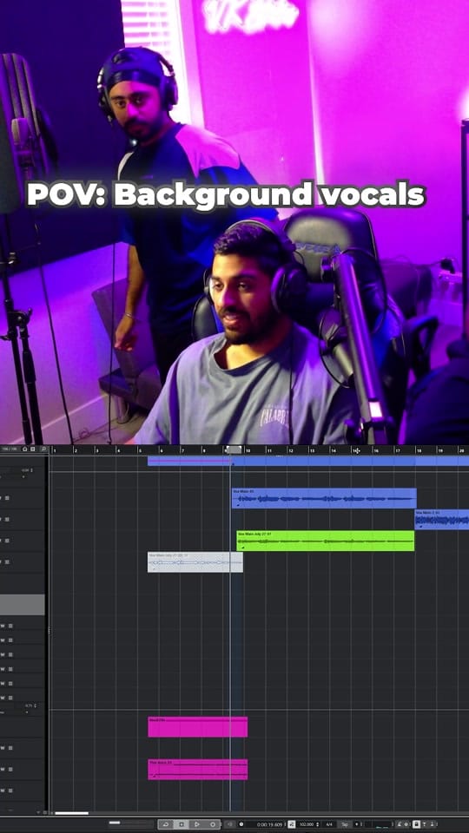Click the white highlighted icon at transport's right end

pos(416,824)
